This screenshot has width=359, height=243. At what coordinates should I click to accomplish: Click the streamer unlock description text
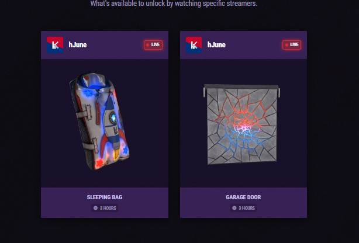click(x=174, y=4)
